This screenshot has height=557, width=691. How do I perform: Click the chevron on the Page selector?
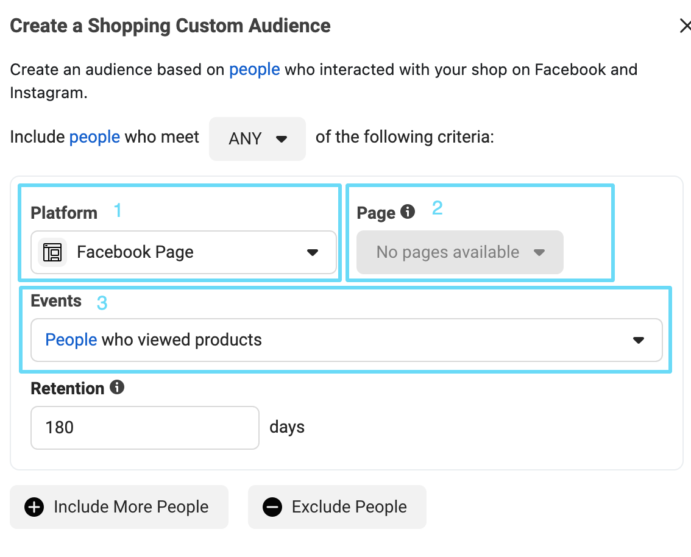tap(540, 252)
